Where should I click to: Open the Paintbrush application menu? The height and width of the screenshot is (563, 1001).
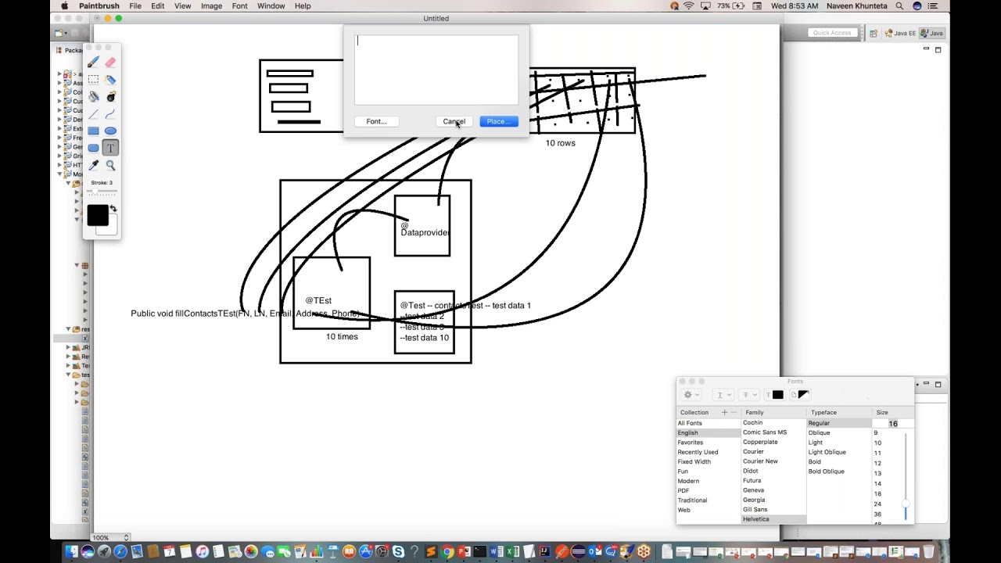[99, 5]
